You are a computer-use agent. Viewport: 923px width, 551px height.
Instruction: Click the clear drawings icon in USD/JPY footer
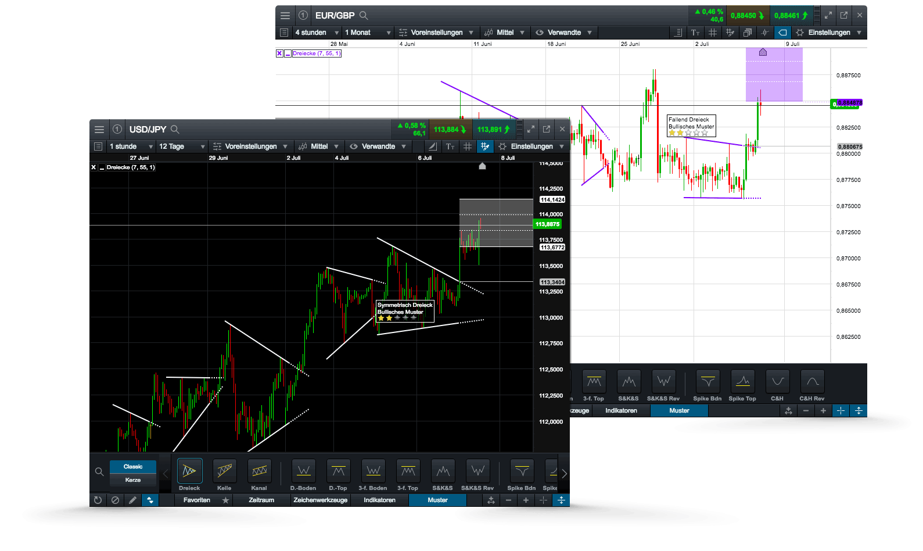click(115, 500)
